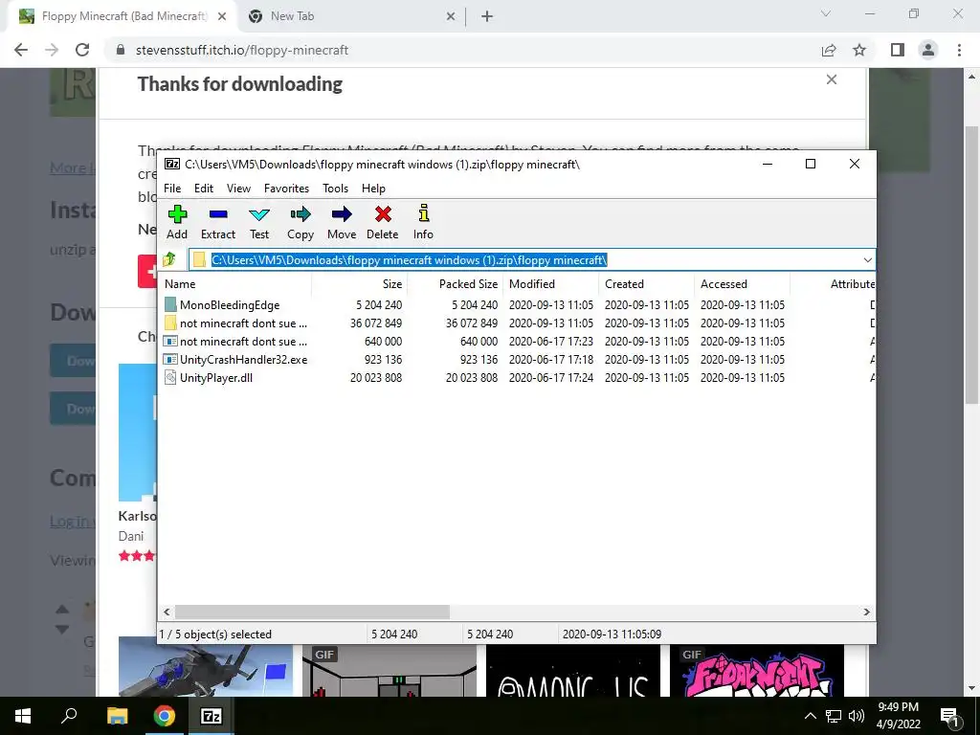
Task: Open the Chrome profile icon
Action: coord(928,50)
